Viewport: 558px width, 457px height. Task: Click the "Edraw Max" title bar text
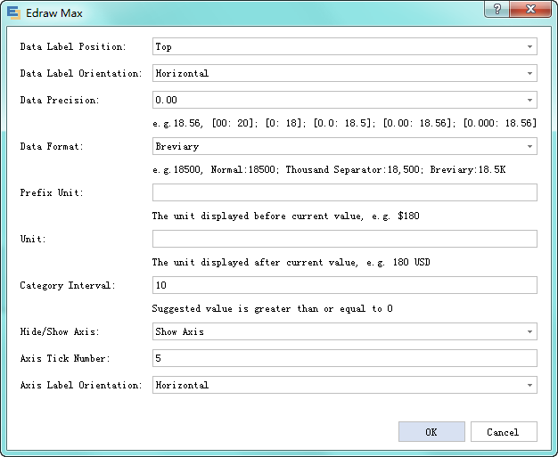[x=55, y=12]
